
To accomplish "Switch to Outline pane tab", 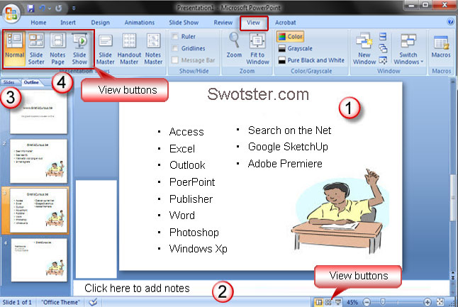I will point(31,82).
